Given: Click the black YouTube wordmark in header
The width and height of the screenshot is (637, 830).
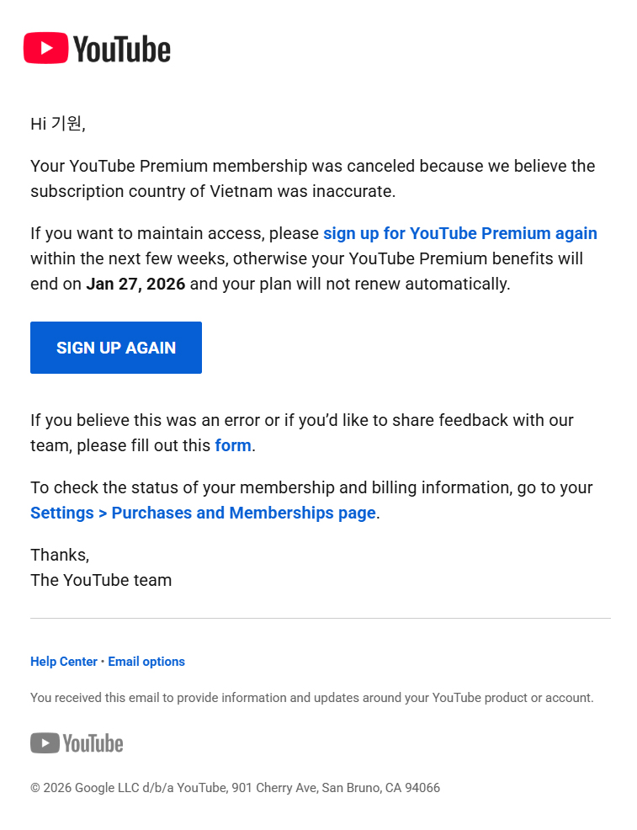Looking at the screenshot, I should [122, 49].
